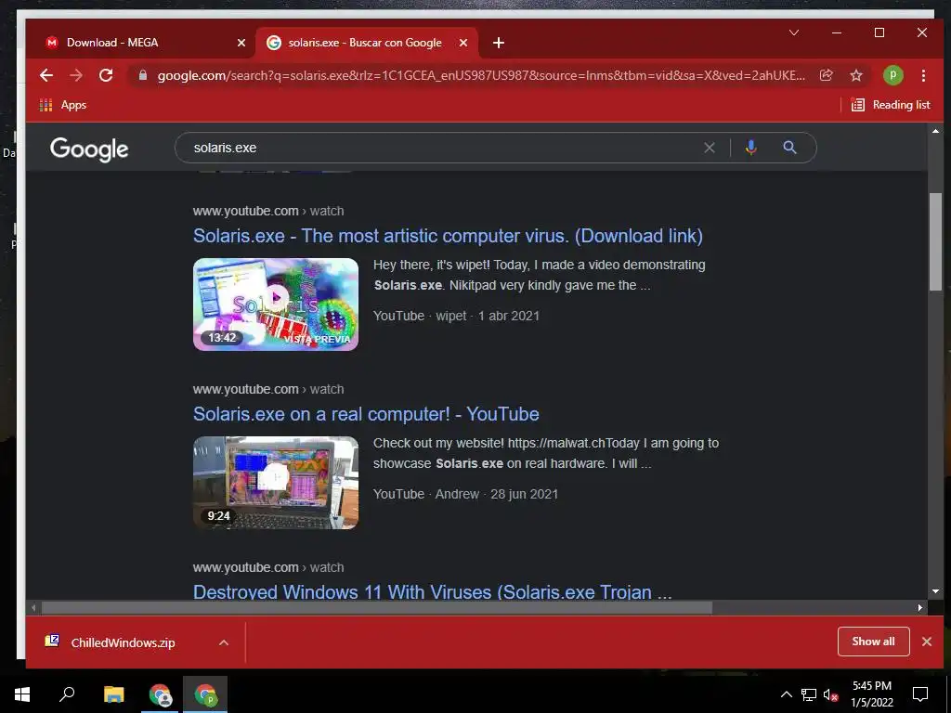Open the clock showing 5:45 PM
Image resolution: width=951 pixels, height=713 pixels.
click(872, 694)
